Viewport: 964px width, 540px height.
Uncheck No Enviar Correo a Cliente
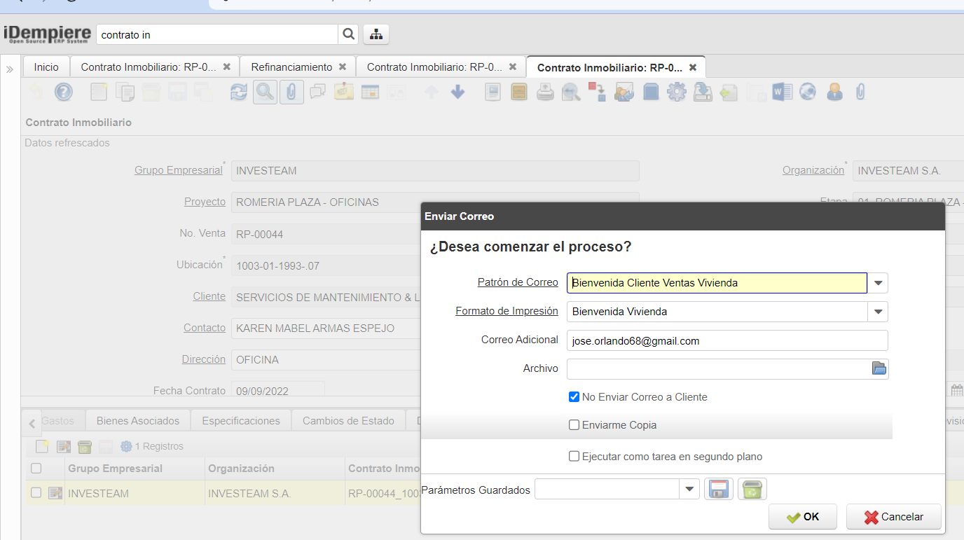574,397
